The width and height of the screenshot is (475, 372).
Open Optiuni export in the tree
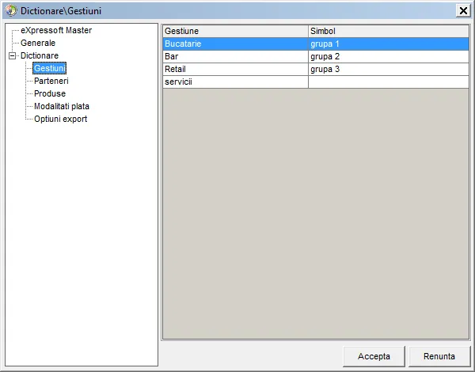[61, 119]
